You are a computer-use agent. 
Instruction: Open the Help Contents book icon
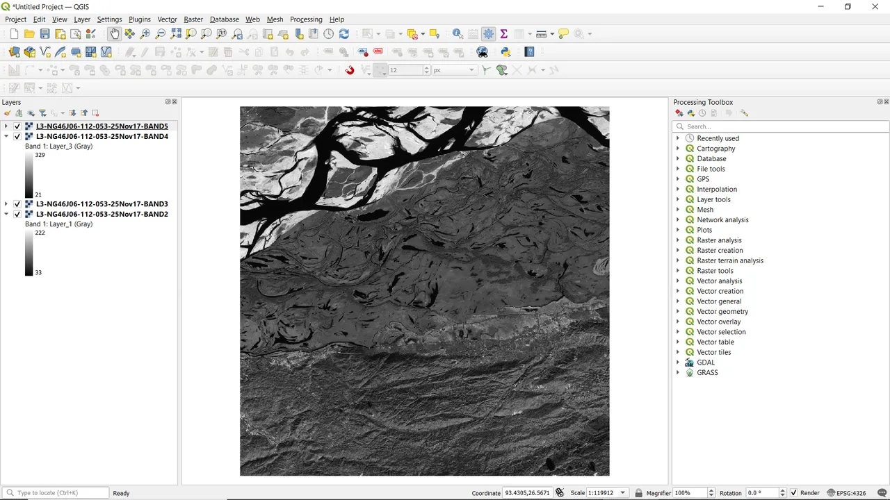529,51
